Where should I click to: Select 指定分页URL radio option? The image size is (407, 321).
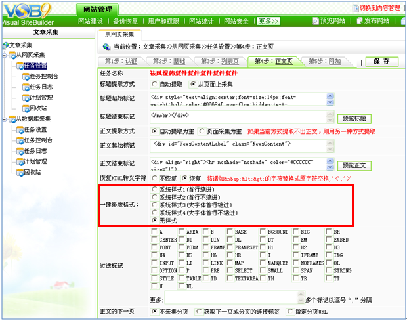coord(290,311)
